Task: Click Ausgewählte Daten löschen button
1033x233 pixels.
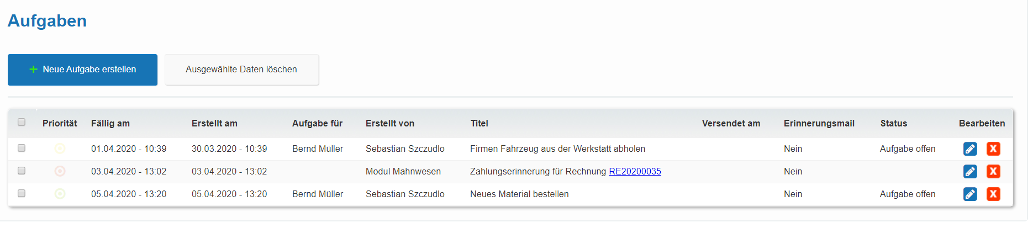Action: point(241,70)
